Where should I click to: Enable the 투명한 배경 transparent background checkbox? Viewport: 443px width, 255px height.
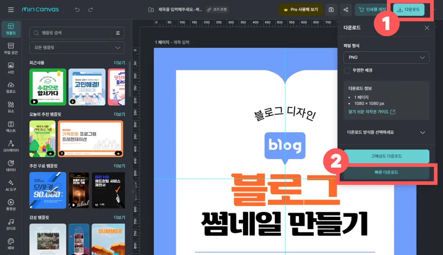(x=347, y=71)
